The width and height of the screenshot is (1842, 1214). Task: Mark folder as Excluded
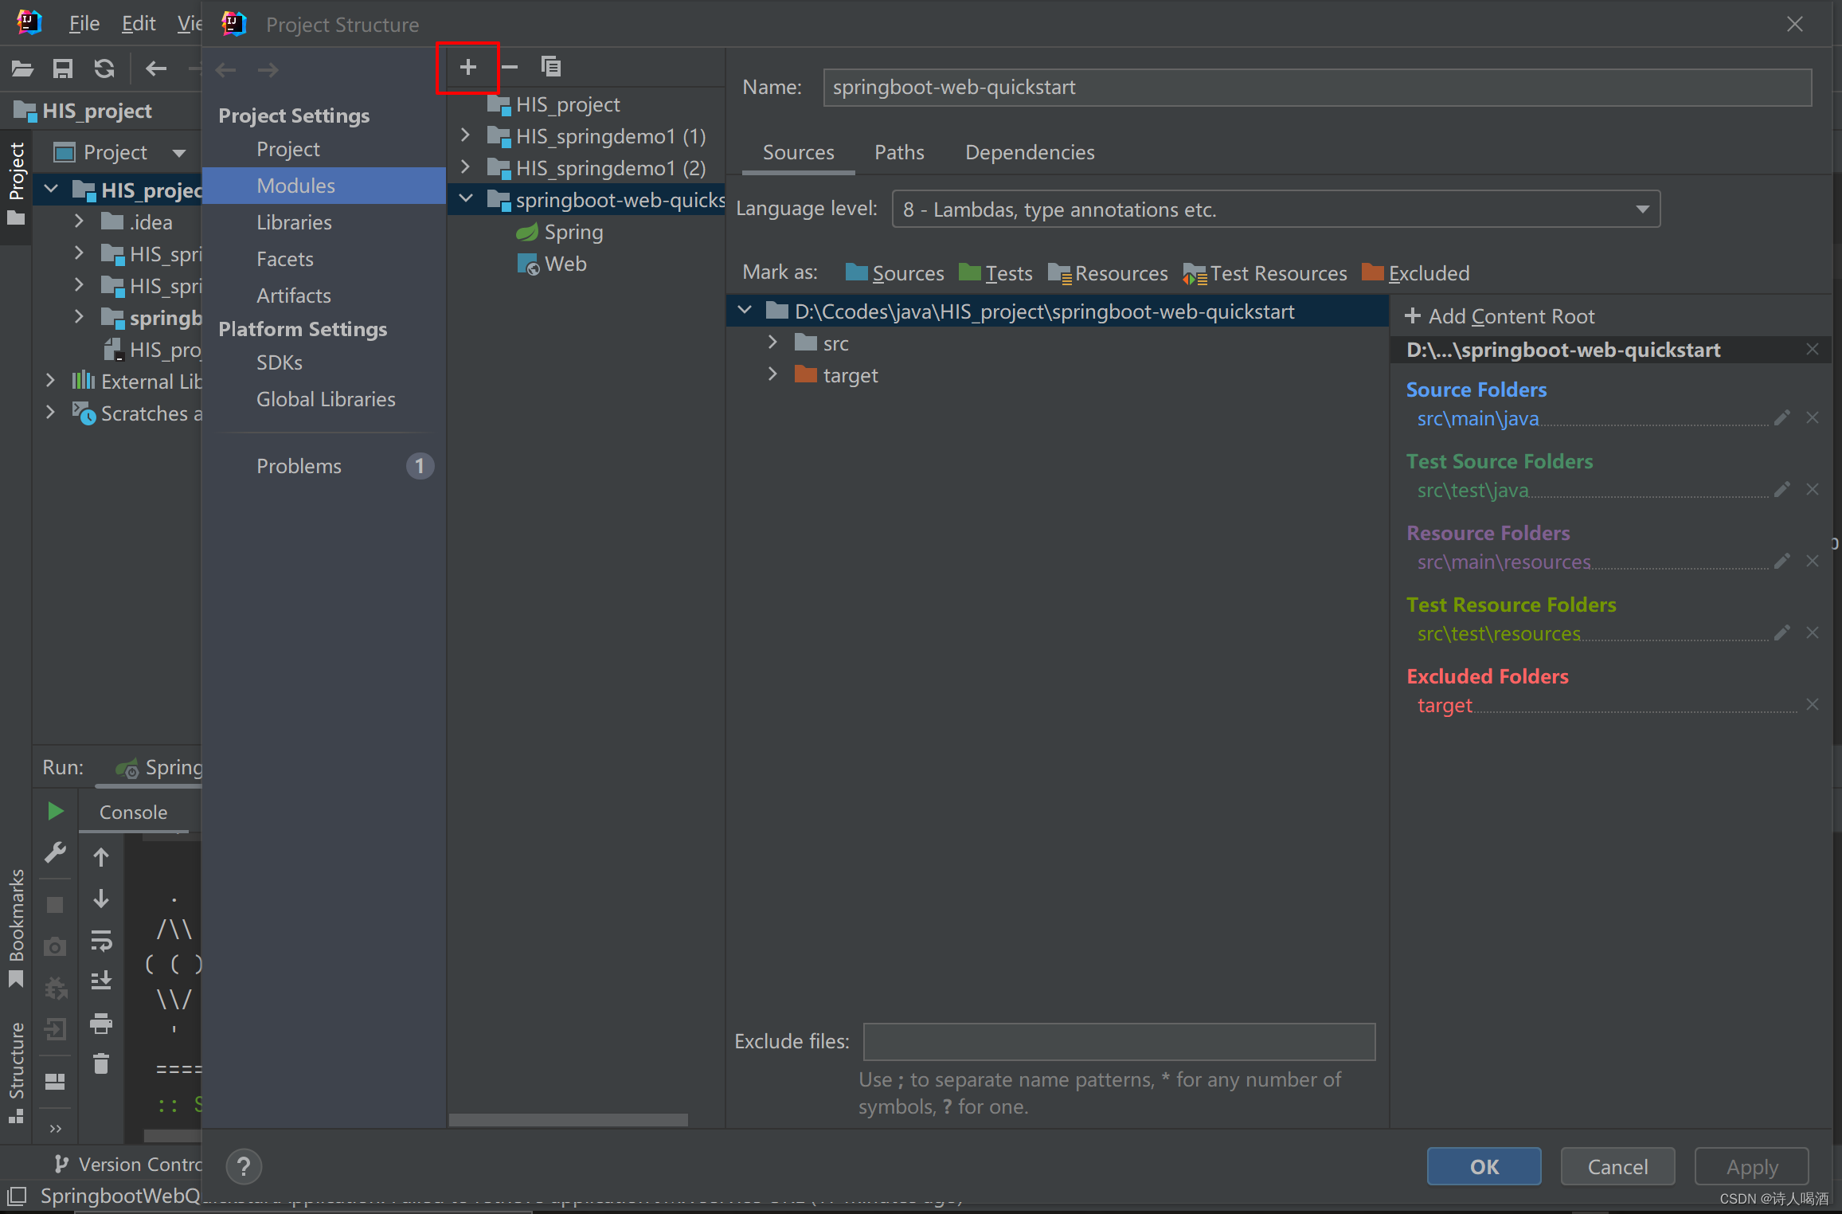[x=1416, y=273]
